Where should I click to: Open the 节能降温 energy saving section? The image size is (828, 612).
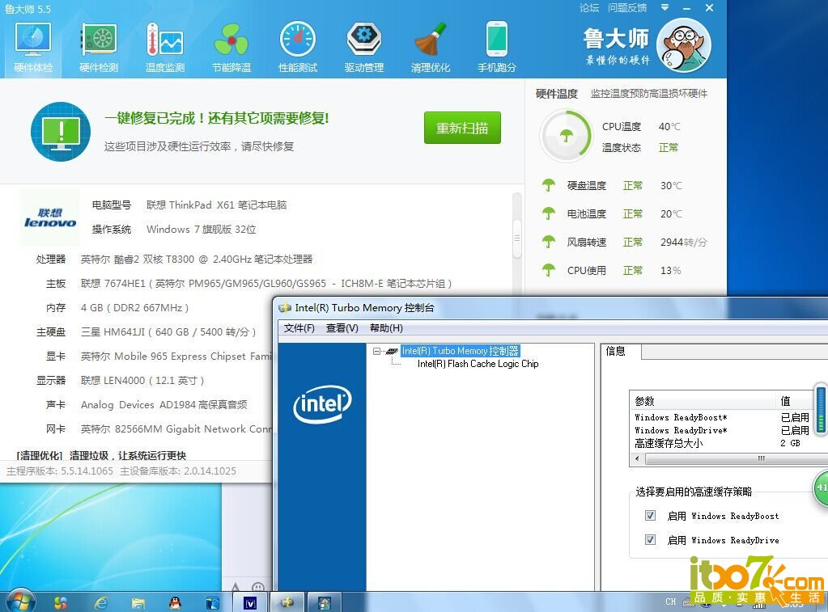coord(231,48)
